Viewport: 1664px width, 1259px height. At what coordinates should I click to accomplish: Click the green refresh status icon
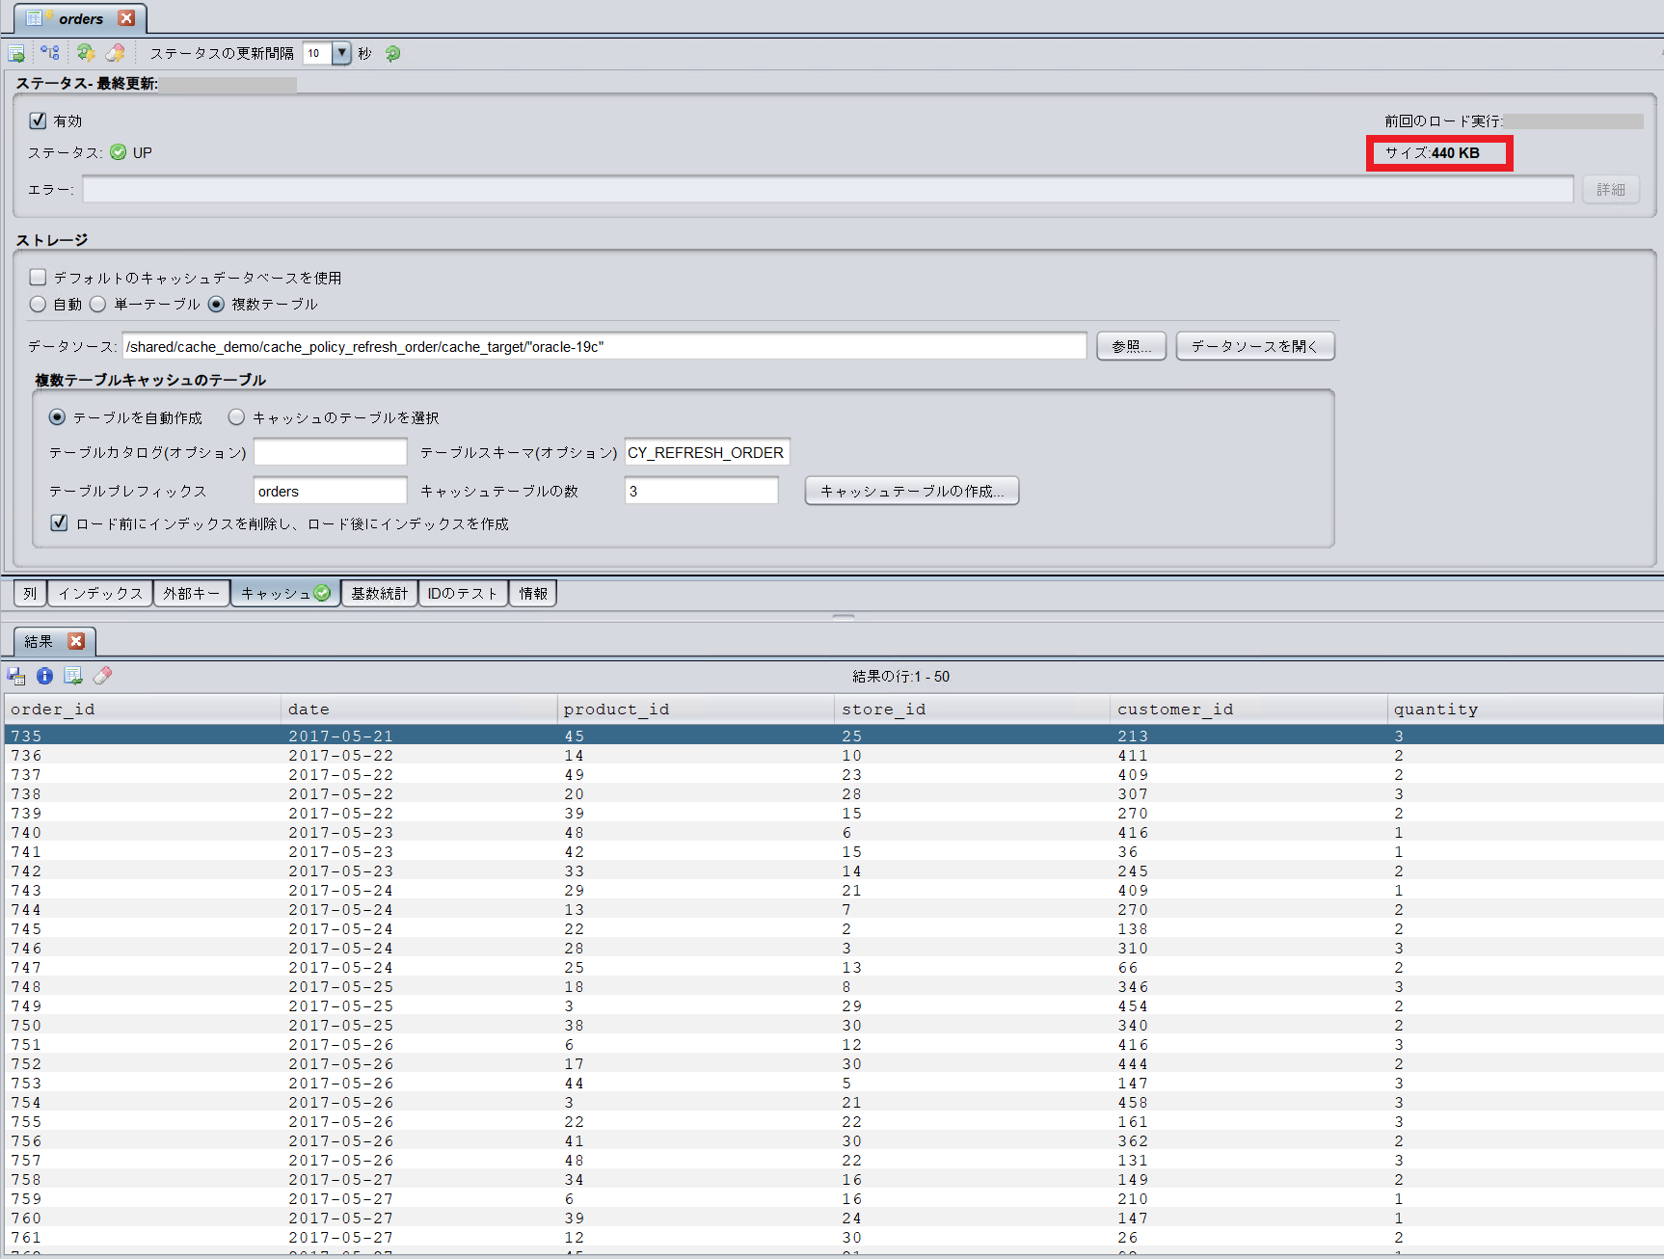tap(392, 53)
